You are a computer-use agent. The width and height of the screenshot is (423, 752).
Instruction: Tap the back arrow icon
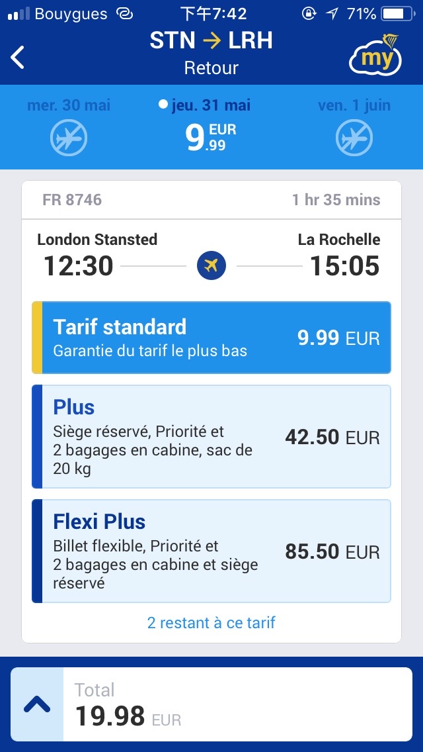click(x=19, y=57)
